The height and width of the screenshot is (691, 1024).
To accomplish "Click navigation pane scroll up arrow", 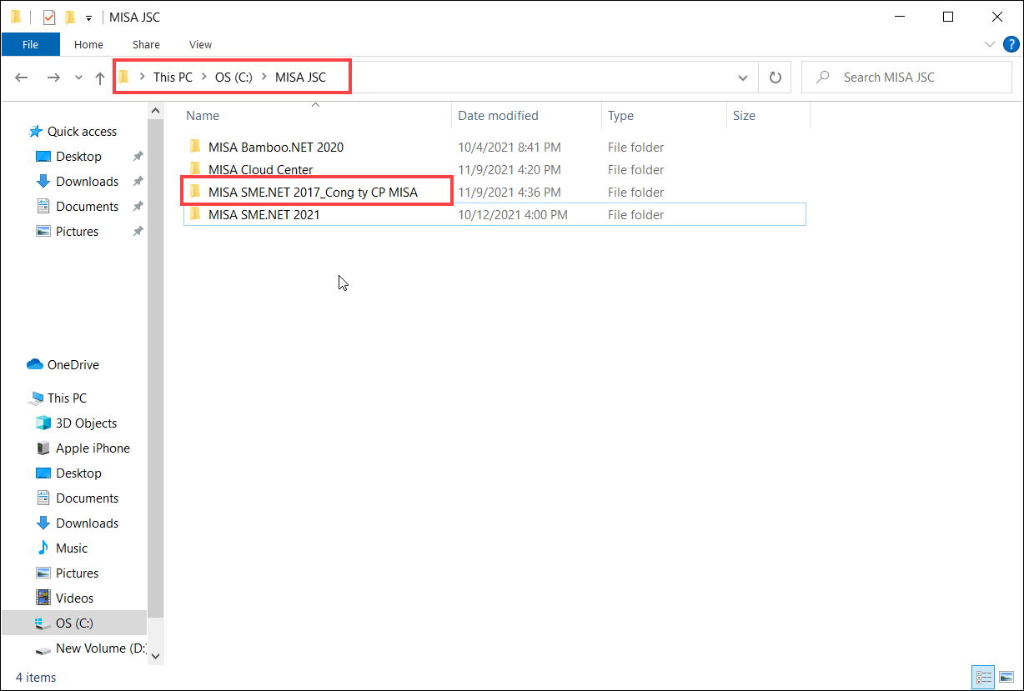I will click(156, 110).
